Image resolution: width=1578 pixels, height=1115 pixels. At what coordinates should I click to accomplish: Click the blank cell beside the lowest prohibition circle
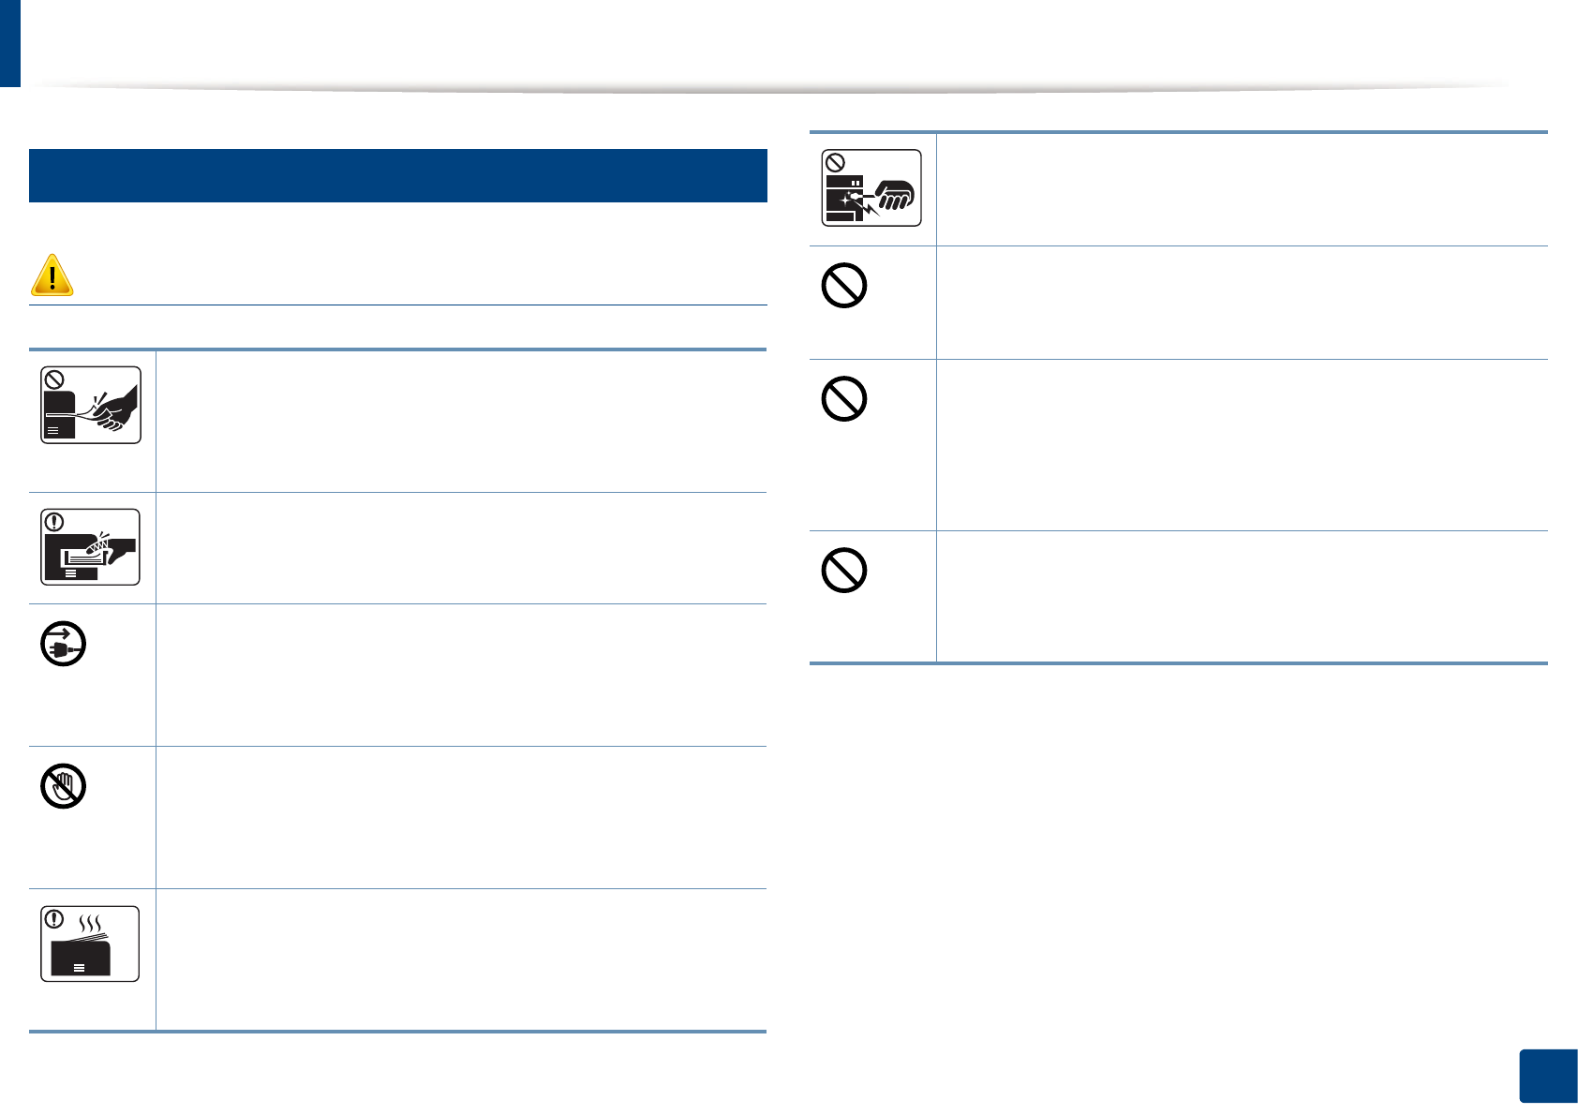click(1242, 597)
